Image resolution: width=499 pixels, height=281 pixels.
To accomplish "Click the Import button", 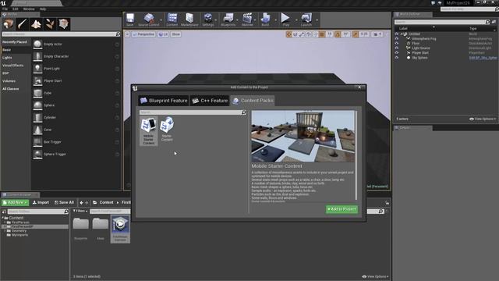I will click(41, 202).
